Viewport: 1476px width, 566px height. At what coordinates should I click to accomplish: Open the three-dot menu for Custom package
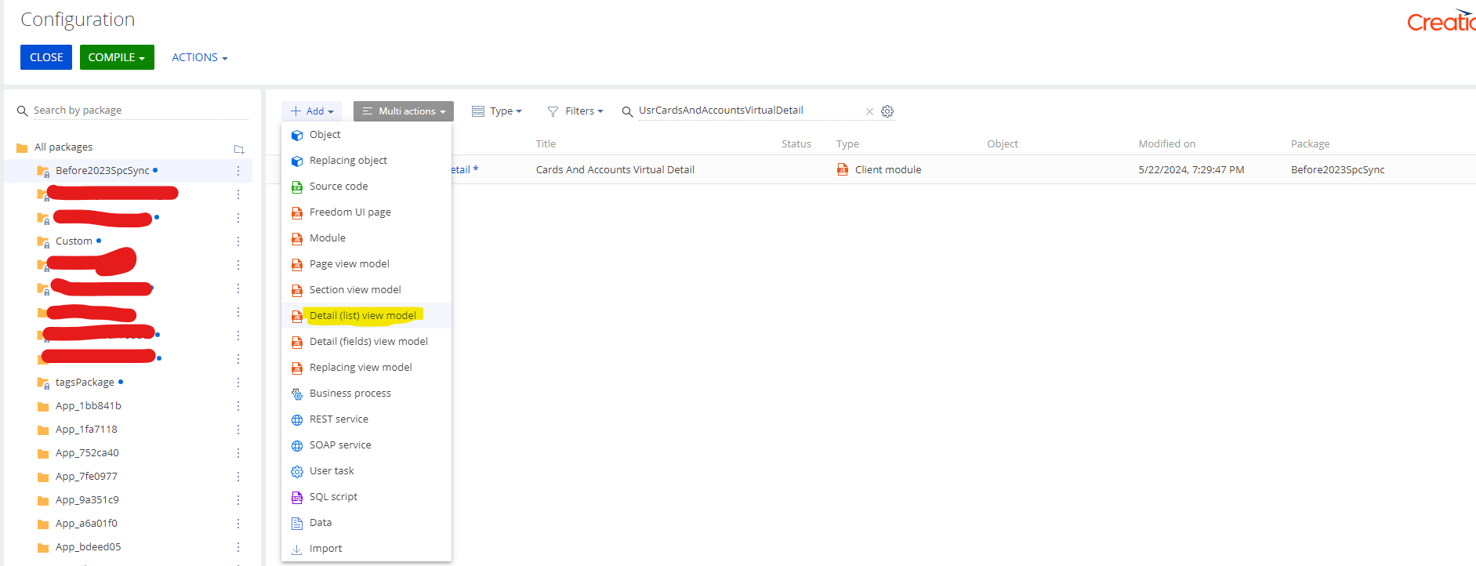click(x=238, y=241)
